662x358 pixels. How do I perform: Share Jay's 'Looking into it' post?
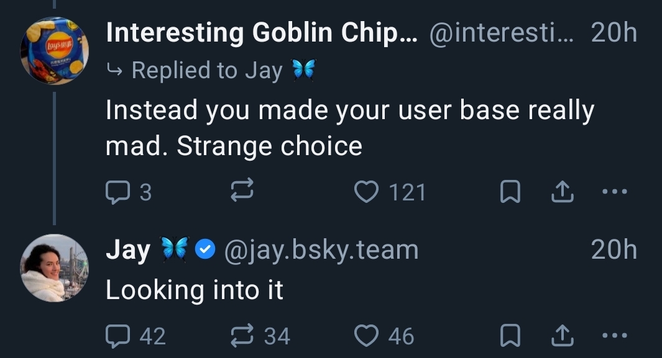pyautogui.click(x=563, y=336)
